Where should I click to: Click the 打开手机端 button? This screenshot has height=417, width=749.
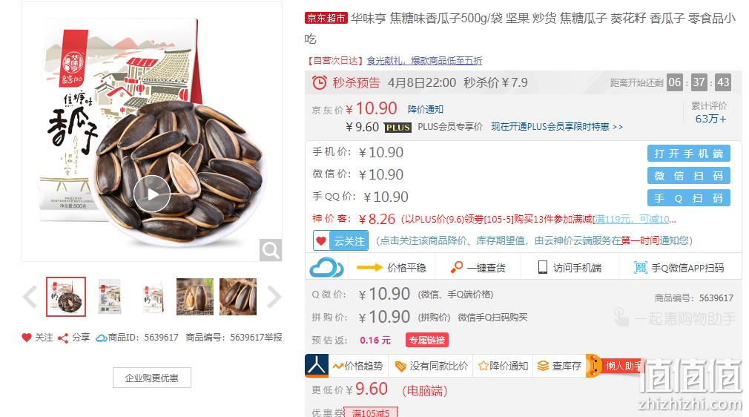pos(688,154)
